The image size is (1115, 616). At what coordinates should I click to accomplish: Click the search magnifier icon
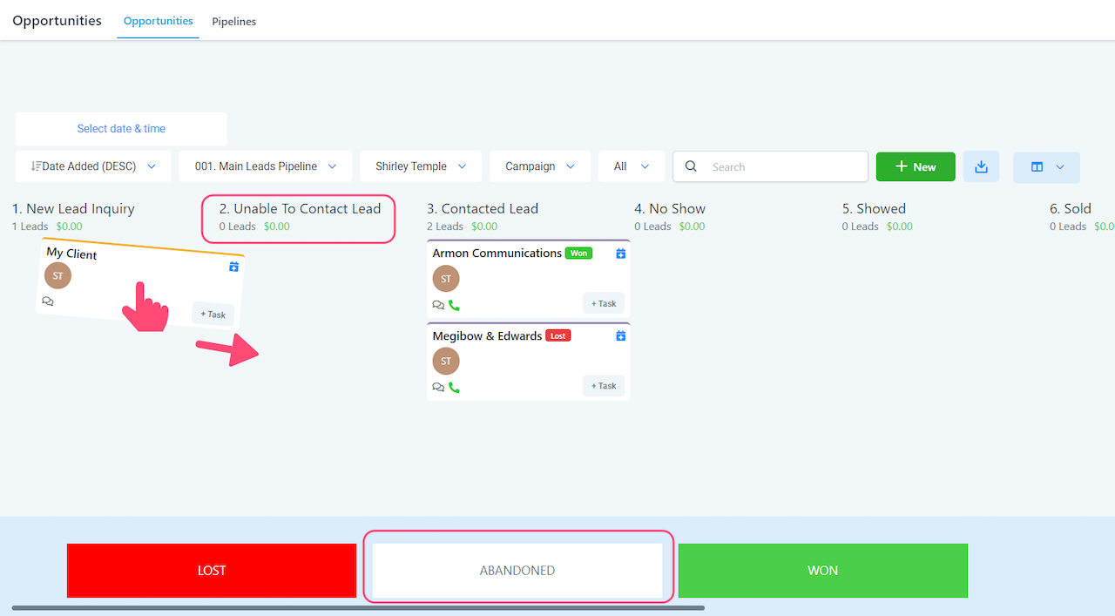pos(691,166)
